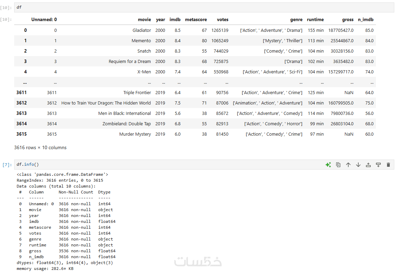Delete the df.info() cell
The height and width of the screenshot is (272, 396).
[388, 165]
